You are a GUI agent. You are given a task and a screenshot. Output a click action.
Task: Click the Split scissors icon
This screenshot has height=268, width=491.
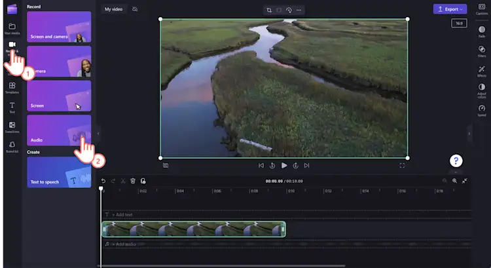point(123,181)
